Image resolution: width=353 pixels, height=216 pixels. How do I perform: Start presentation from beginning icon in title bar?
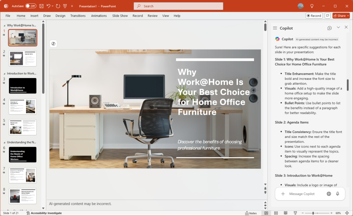click(65, 6)
